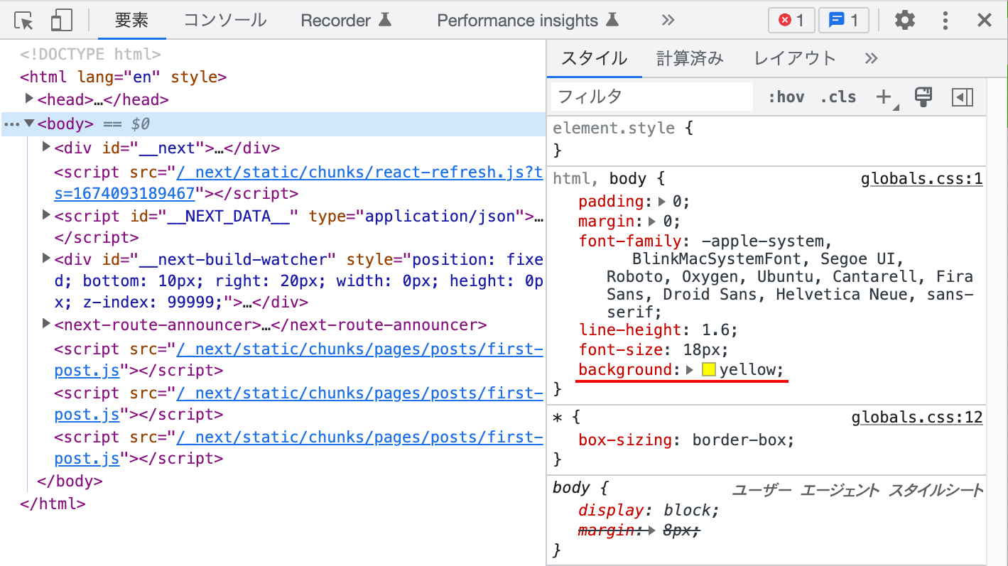Toggle the .cls class editor button
This screenshot has width=1008, height=566.
pos(838,97)
